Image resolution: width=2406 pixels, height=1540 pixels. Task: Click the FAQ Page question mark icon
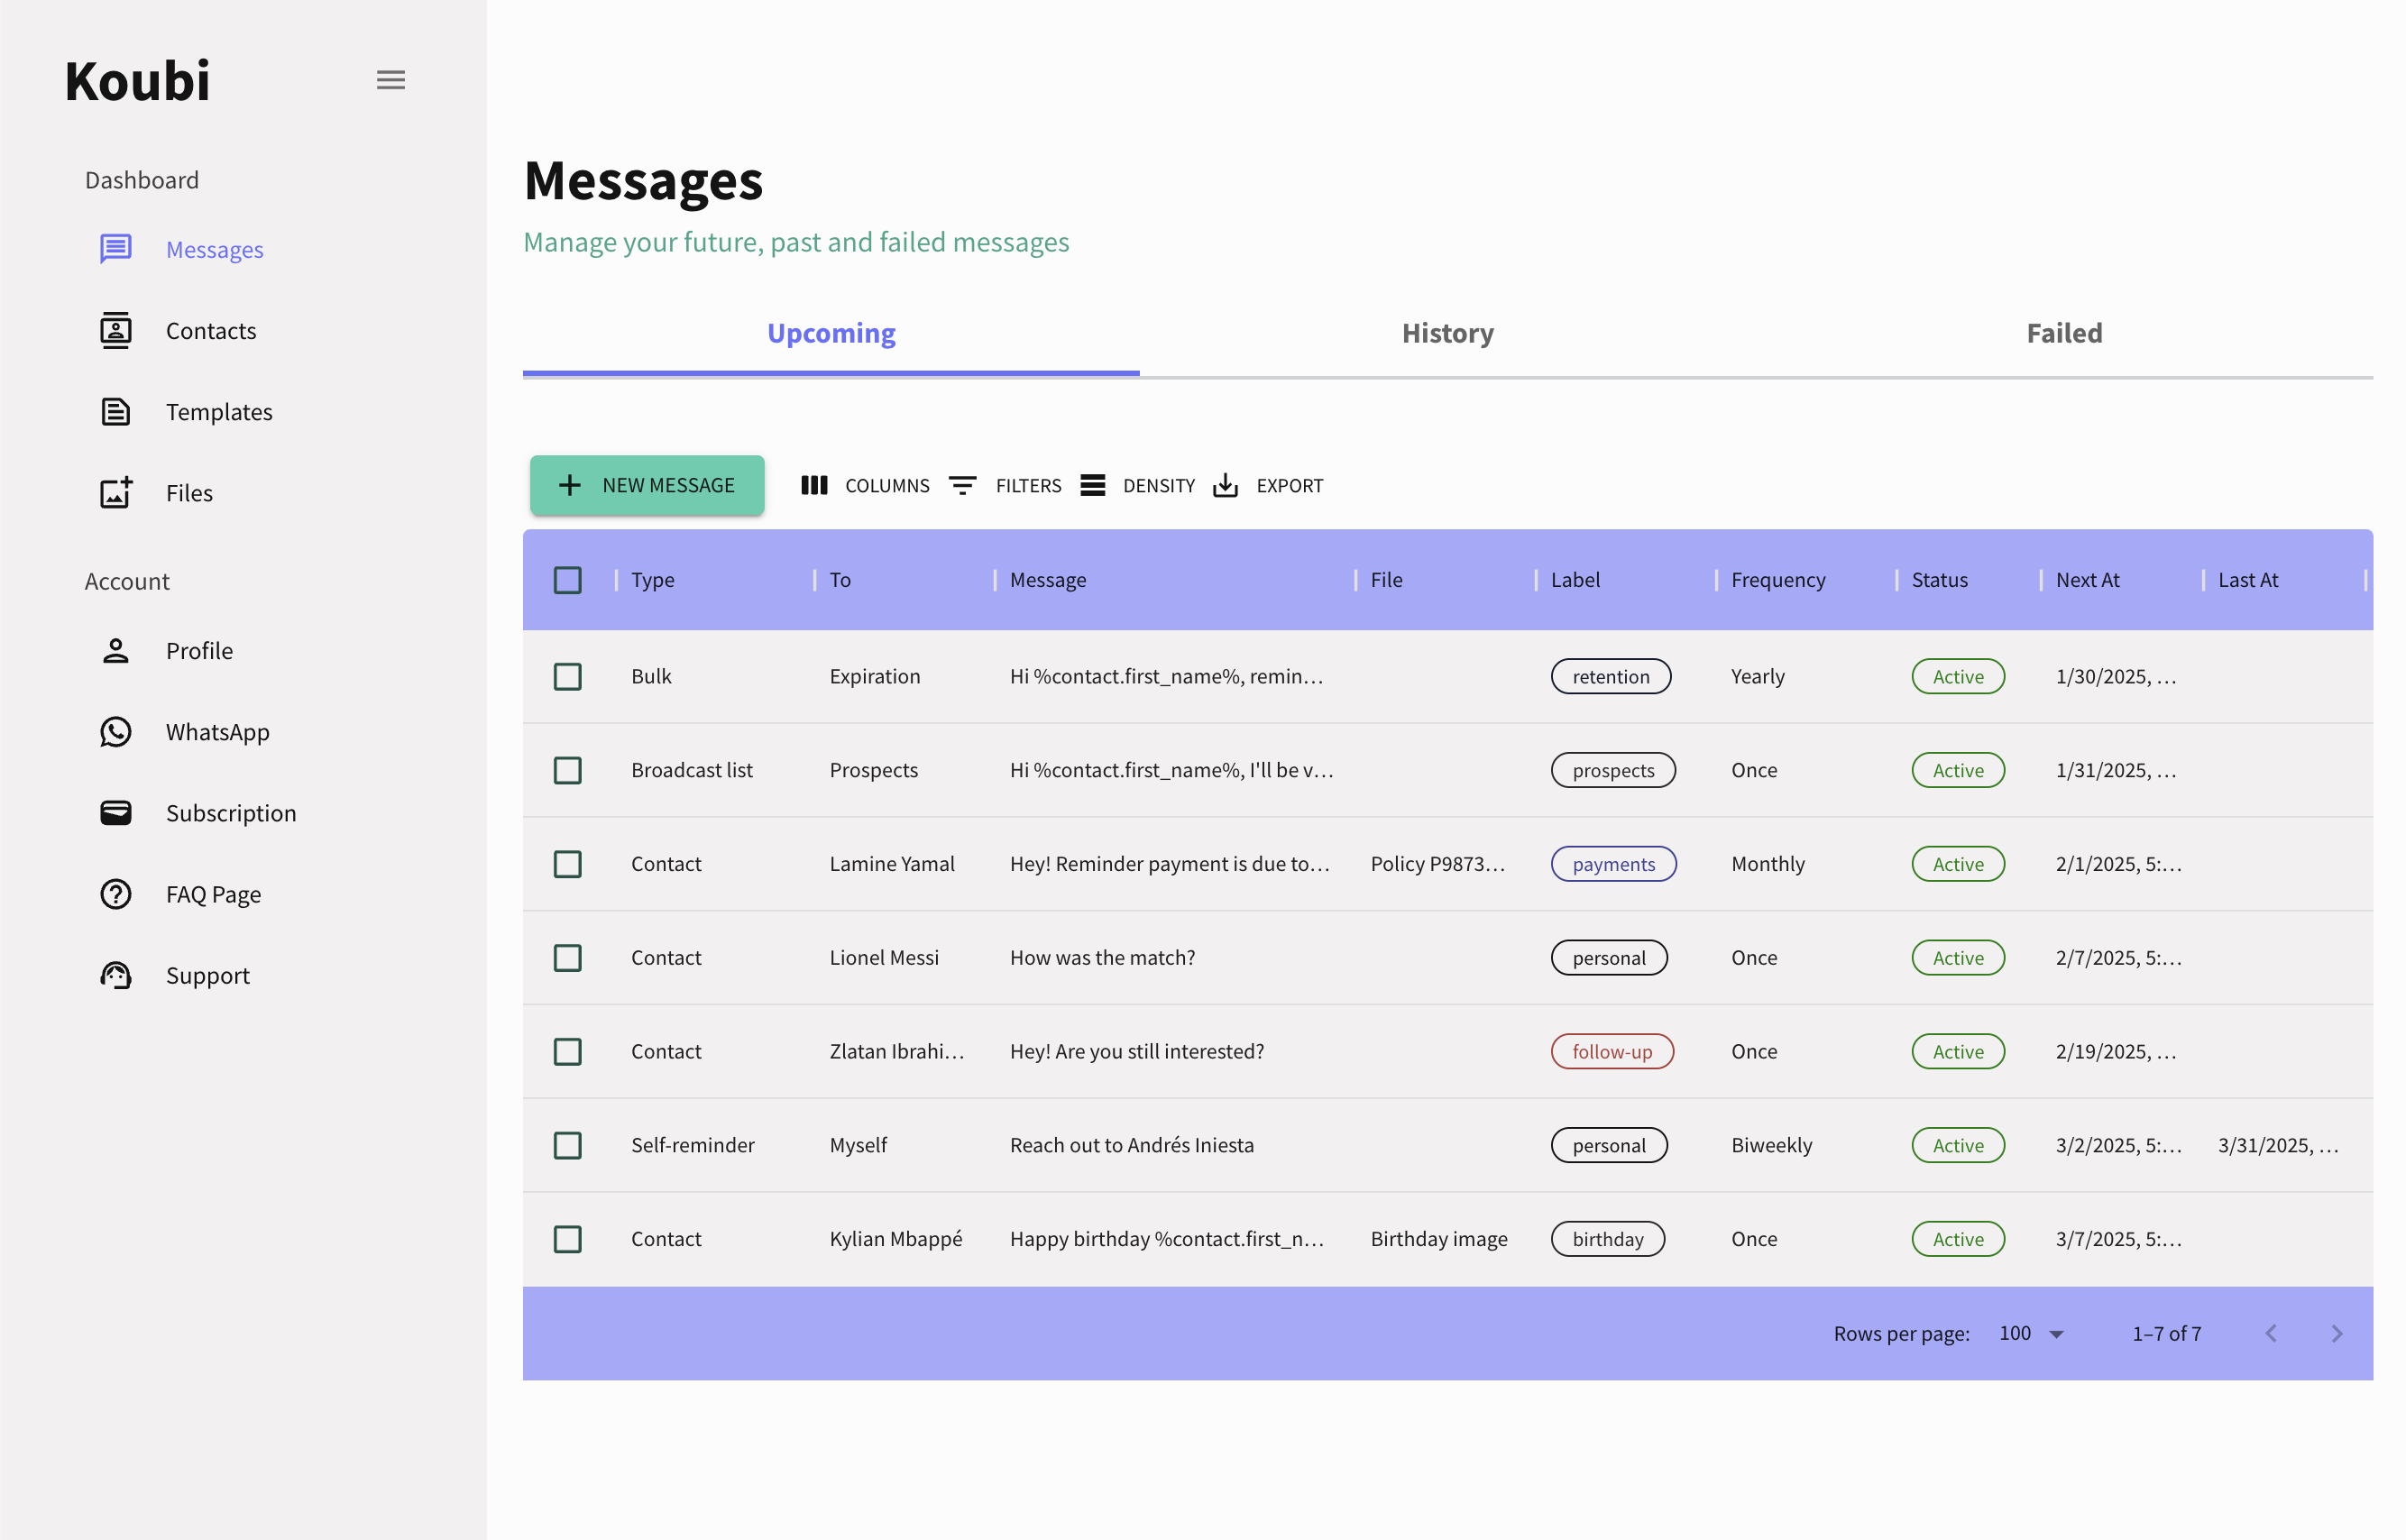116,894
